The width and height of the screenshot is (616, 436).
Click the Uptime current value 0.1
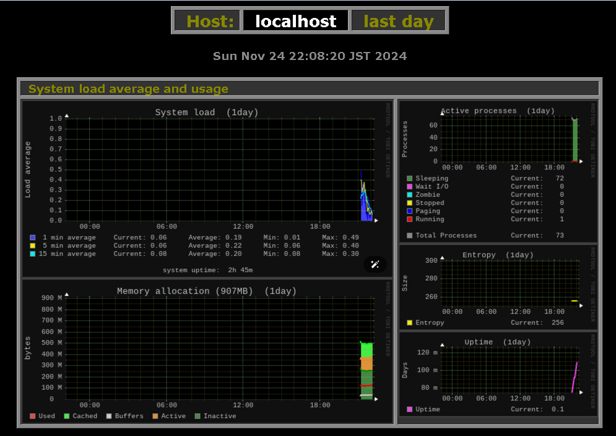[x=557, y=409]
